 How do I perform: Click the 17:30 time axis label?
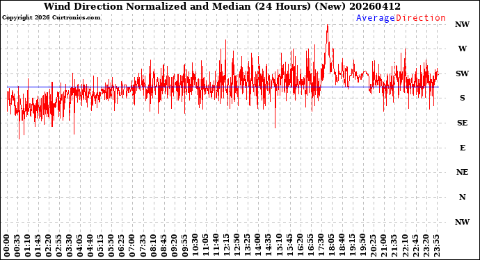click(321, 245)
